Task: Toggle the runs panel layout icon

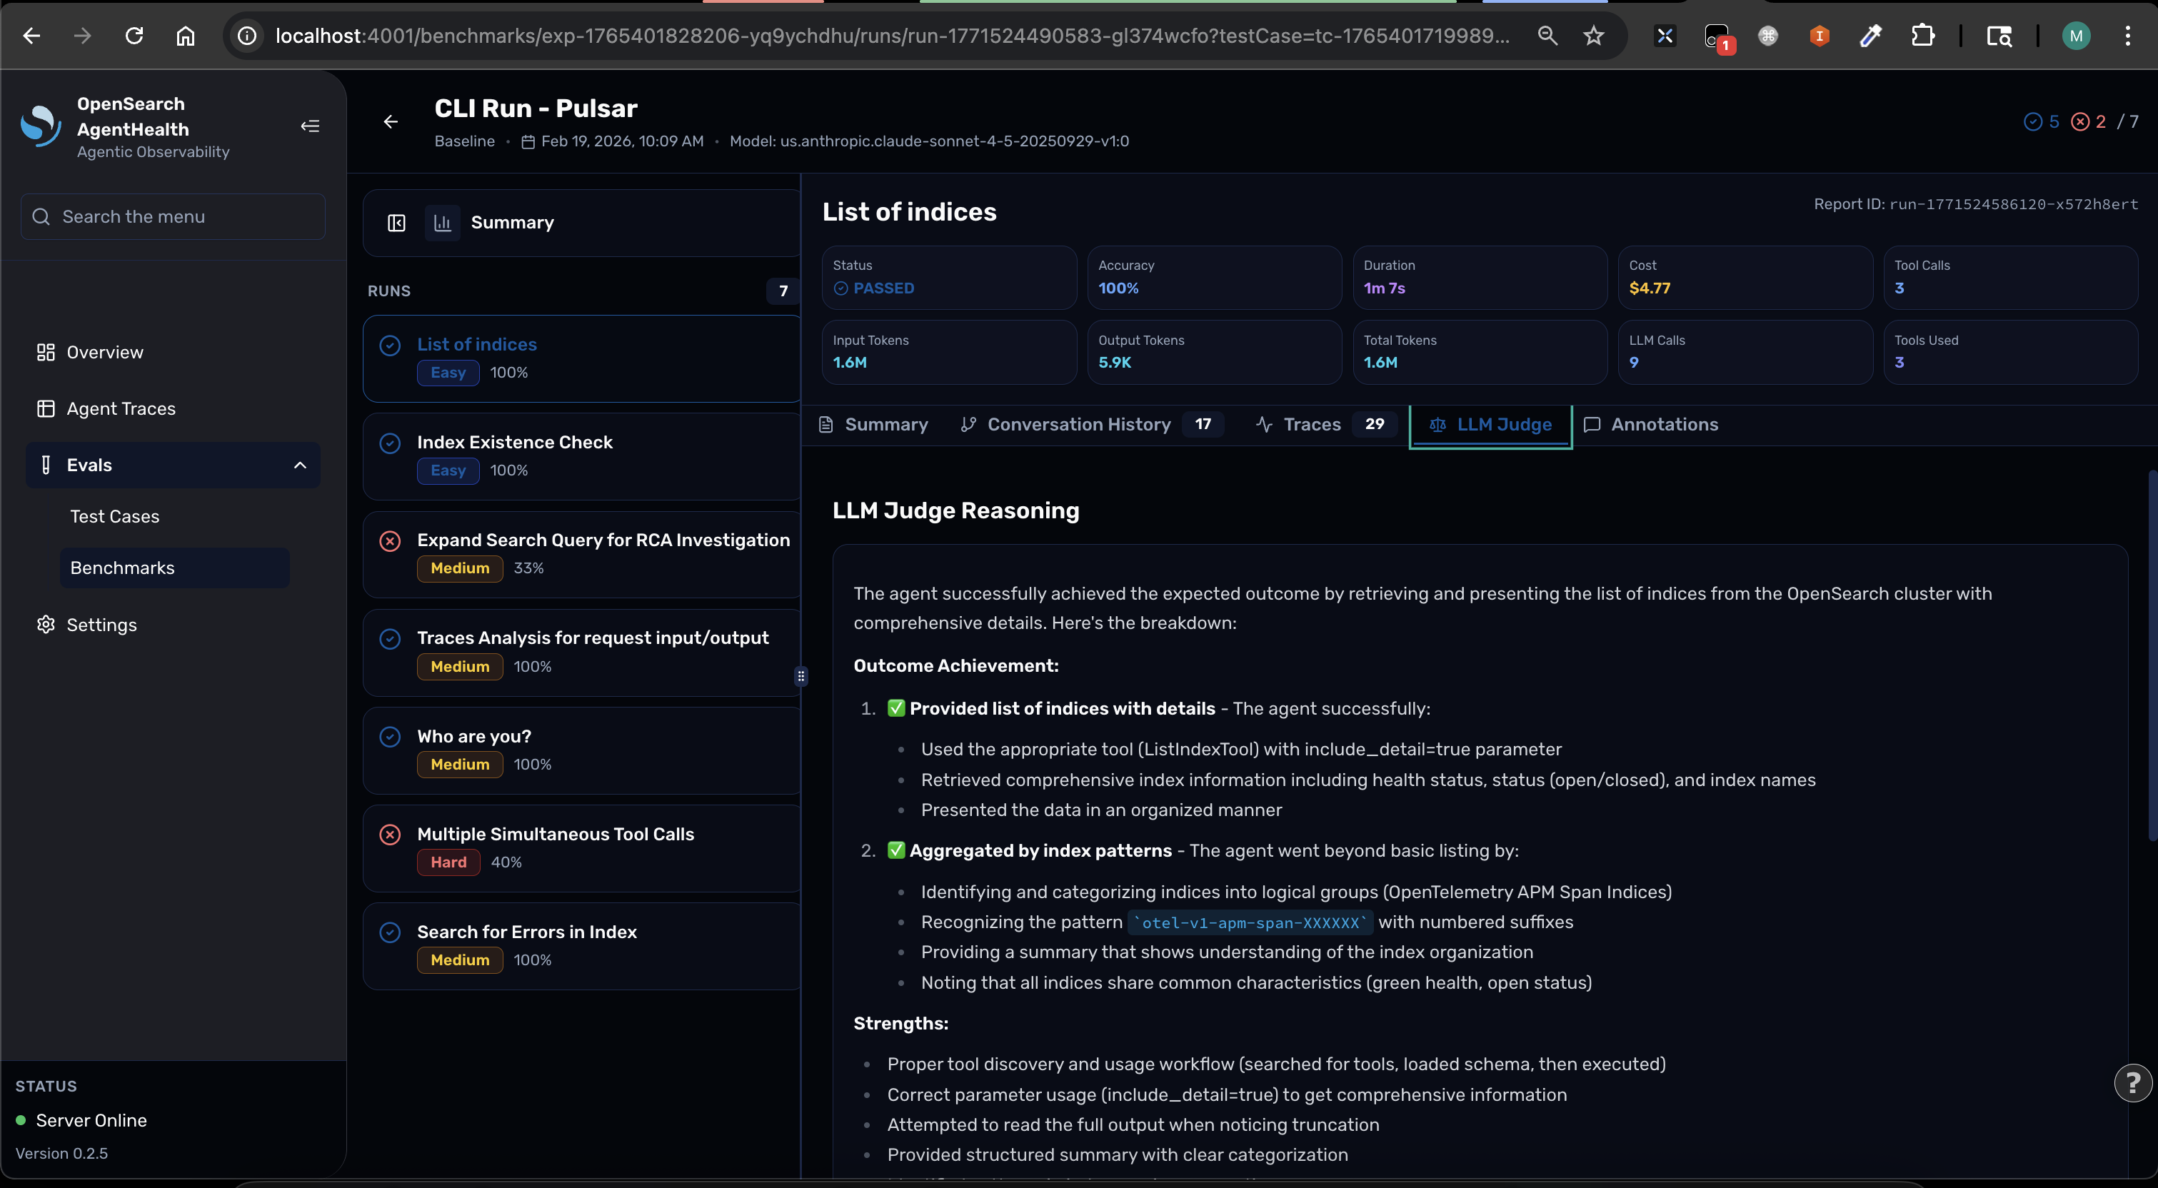Action: pos(396,223)
